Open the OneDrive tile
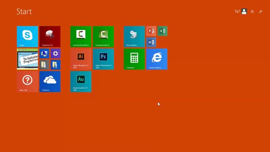The width and height of the screenshot is (270, 152). tap(50, 81)
